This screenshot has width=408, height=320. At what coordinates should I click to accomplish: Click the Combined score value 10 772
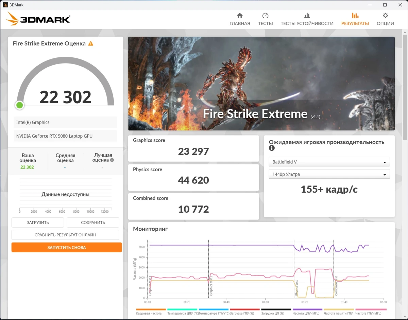[193, 209]
